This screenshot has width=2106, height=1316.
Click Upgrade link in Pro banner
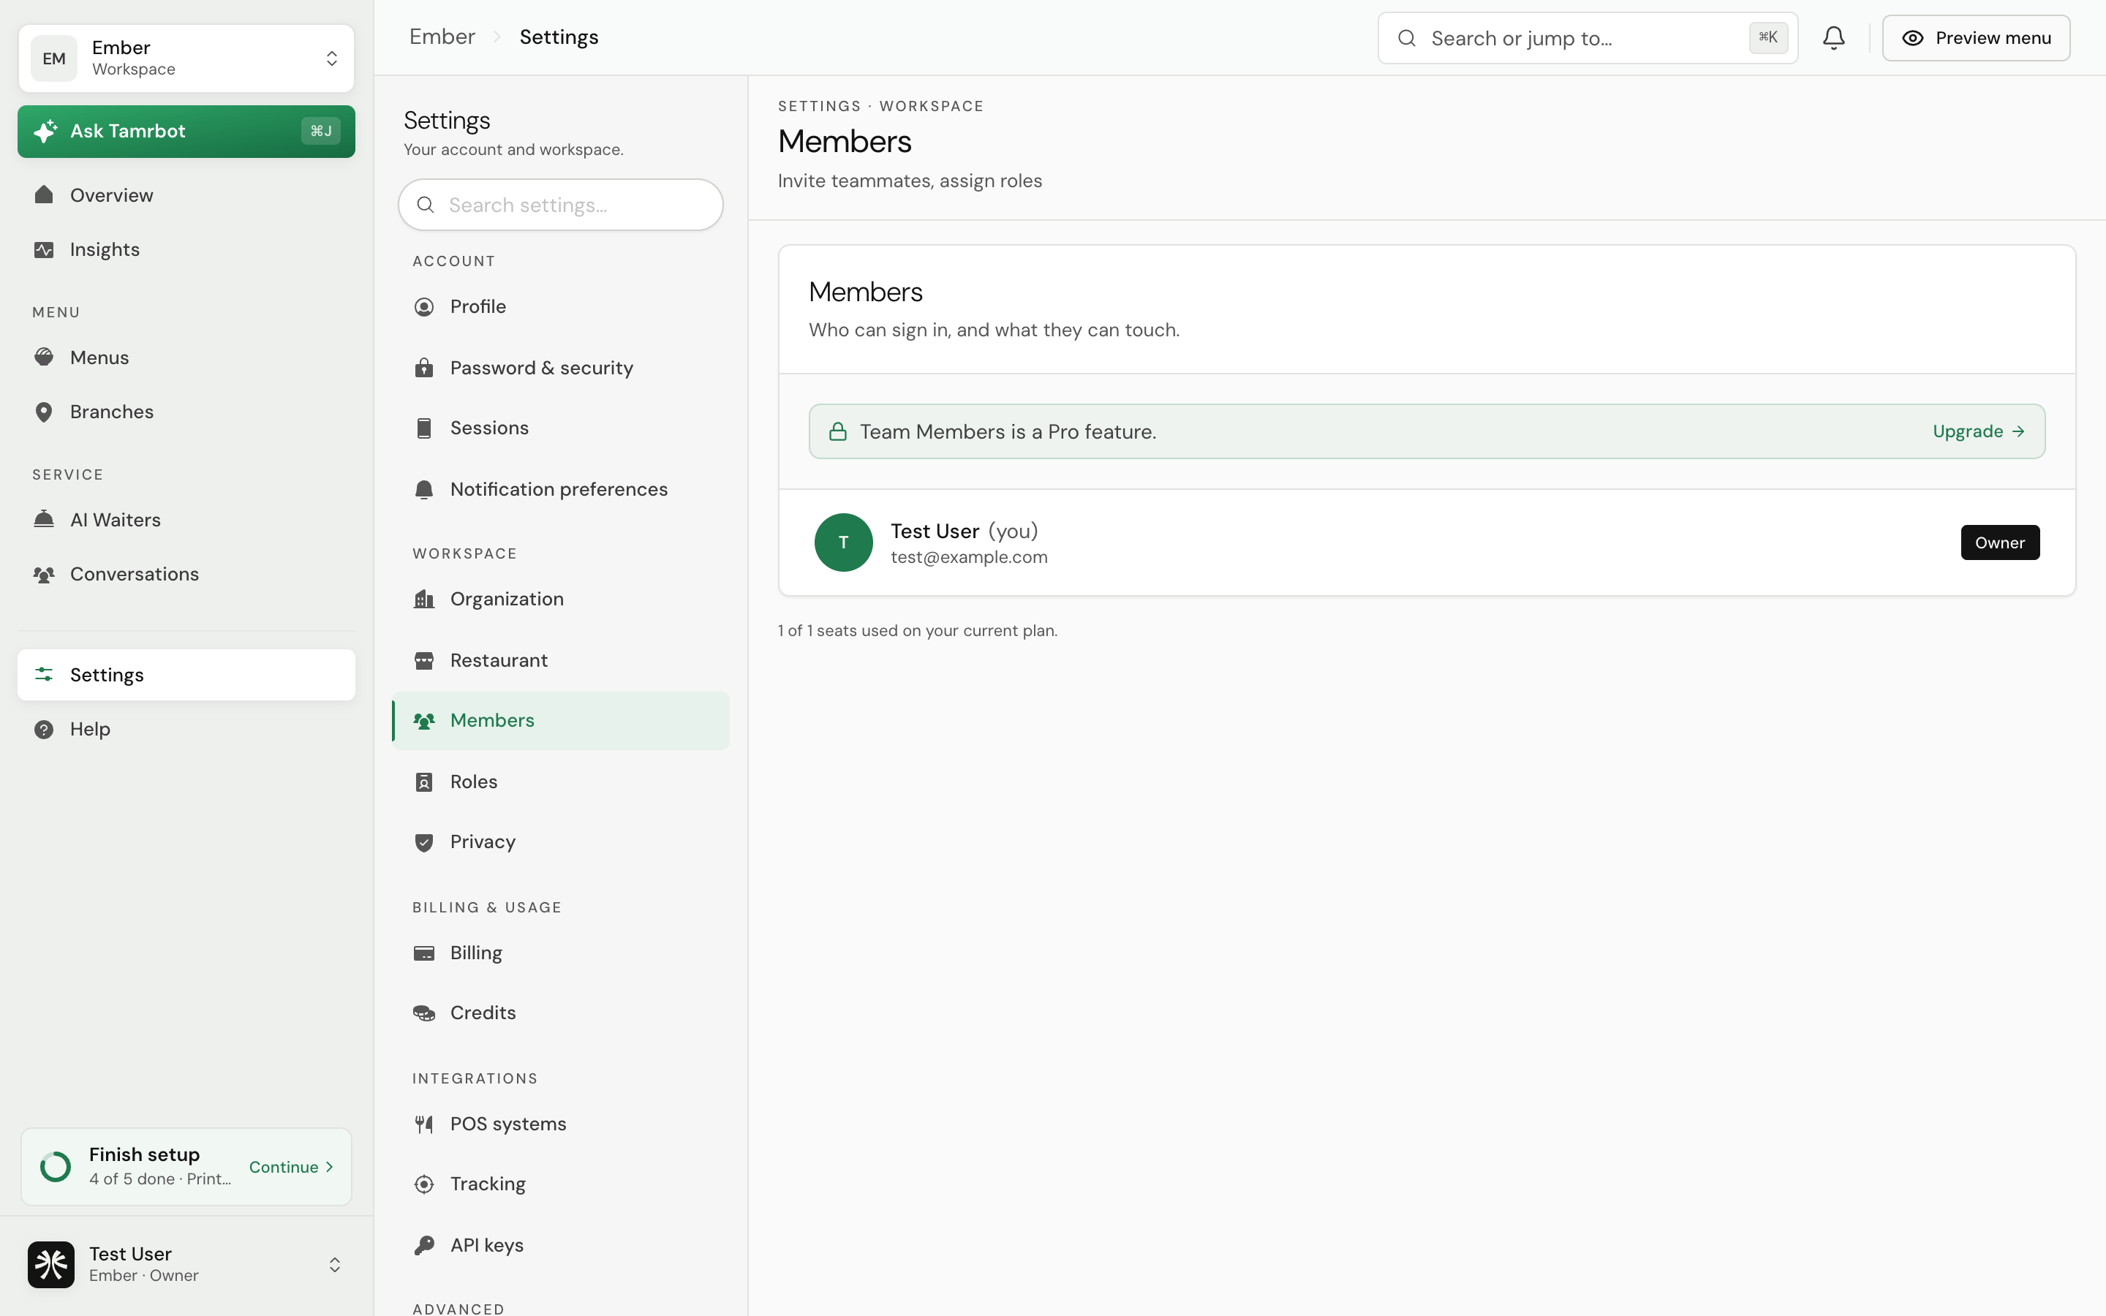[x=1978, y=431]
